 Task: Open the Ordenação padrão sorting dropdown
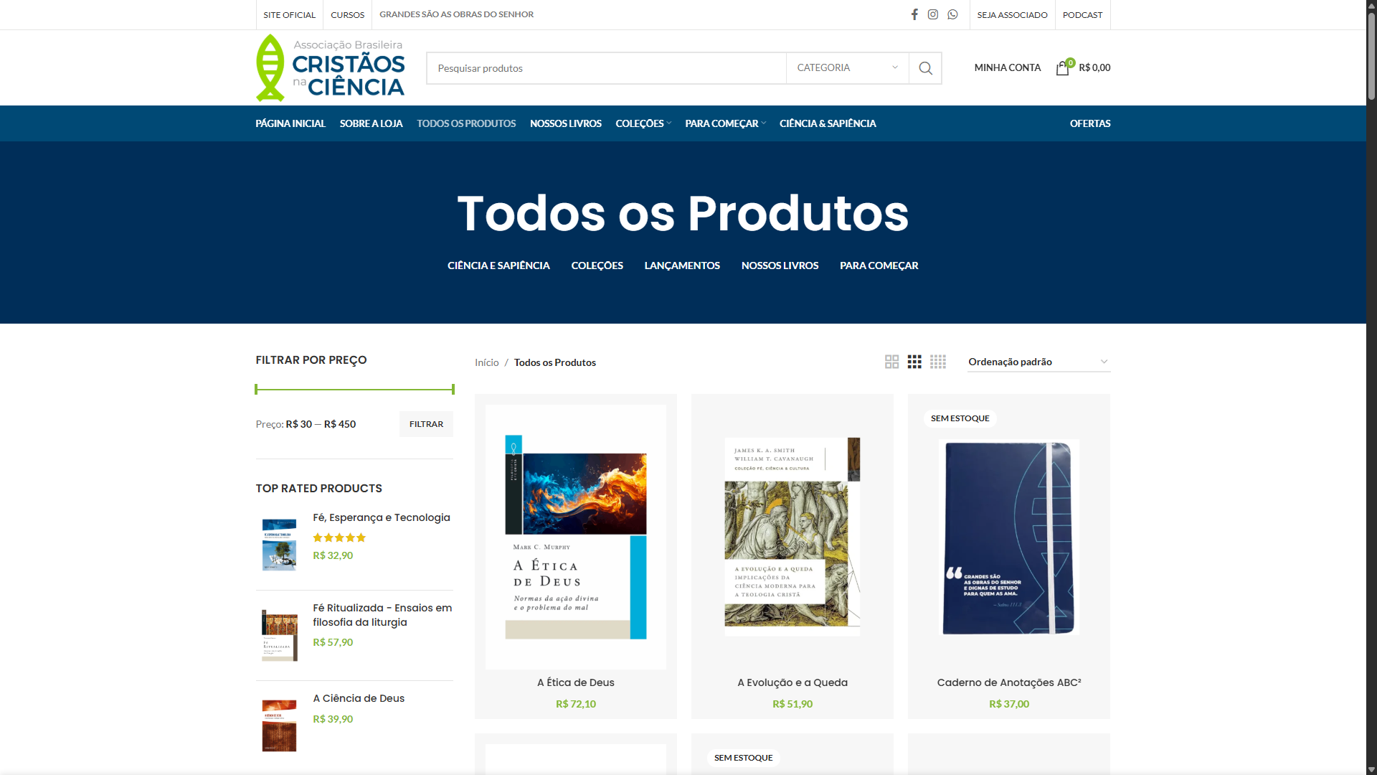click(1038, 362)
